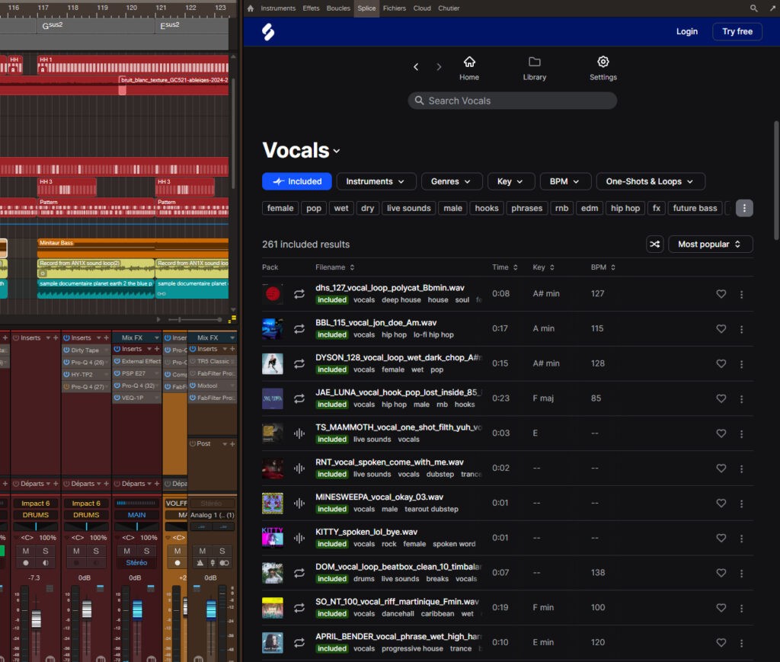Solo the MAIN channel with its S button
The image size is (780, 662).
pyautogui.click(x=145, y=551)
